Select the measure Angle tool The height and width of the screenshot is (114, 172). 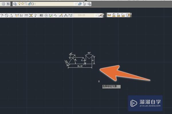118,15
